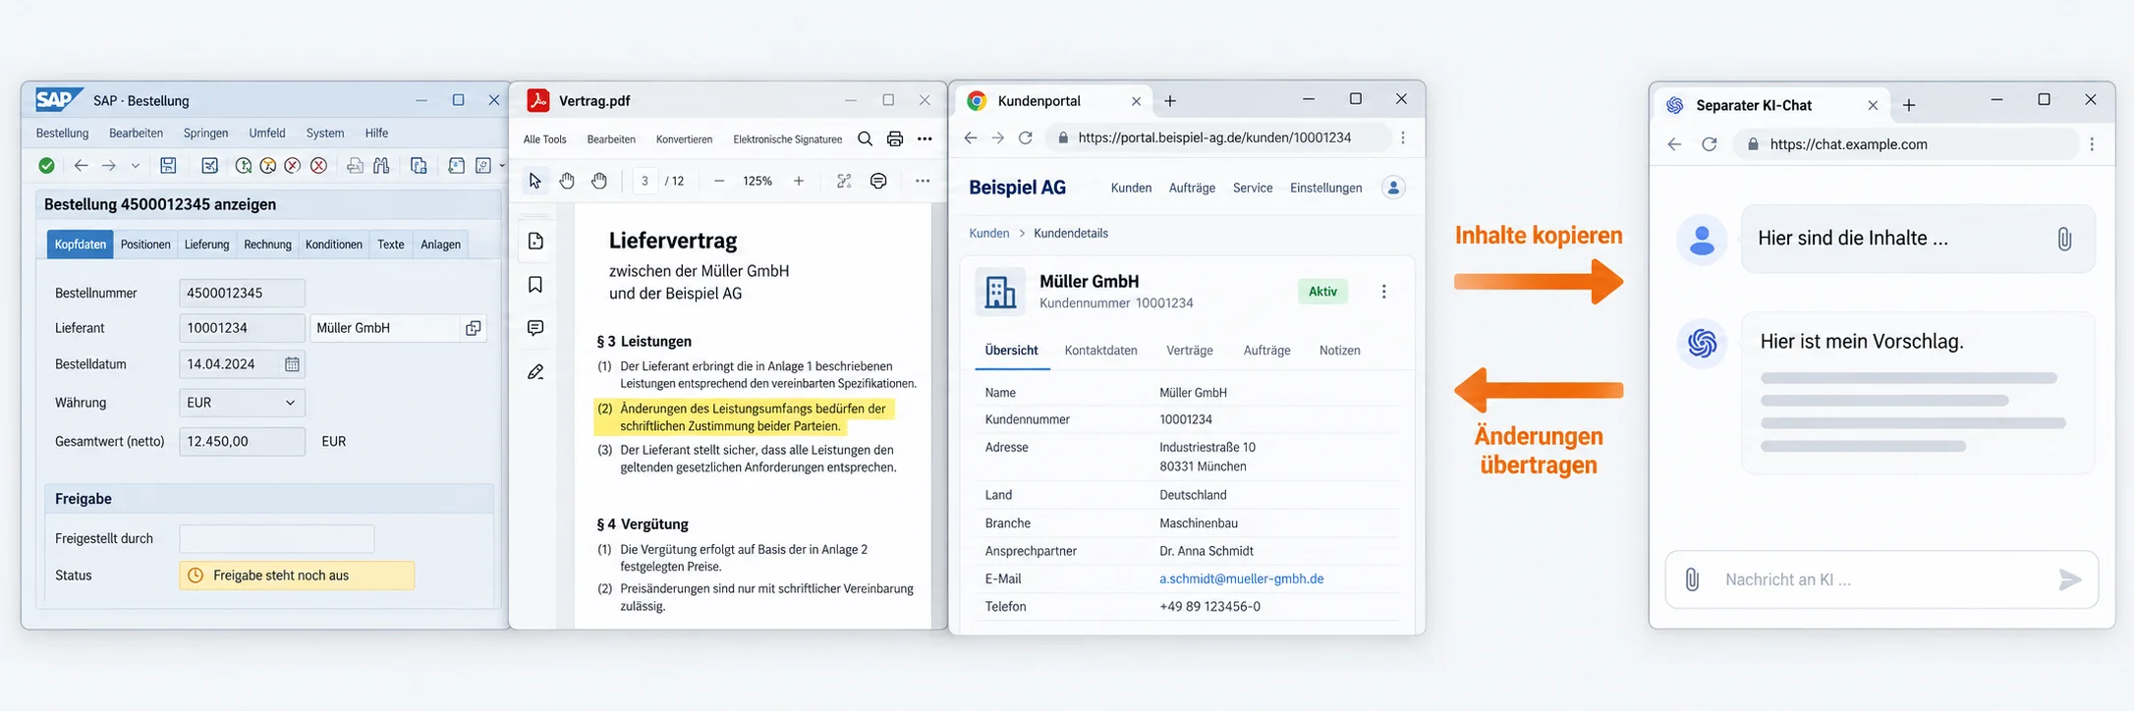
Task: Open the Konditionen tab in SAP
Action: point(334,245)
